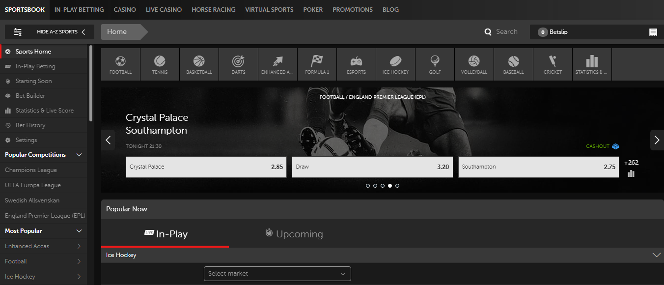Open Bet History in sidebar

pos(44,125)
